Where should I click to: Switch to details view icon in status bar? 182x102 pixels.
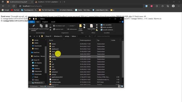coord(119,86)
